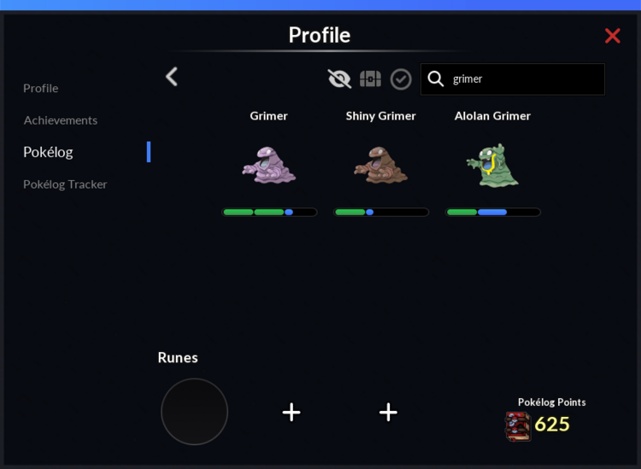The height and width of the screenshot is (469, 641).
Task: Click the Pokélog Points book icon
Action: point(518,426)
